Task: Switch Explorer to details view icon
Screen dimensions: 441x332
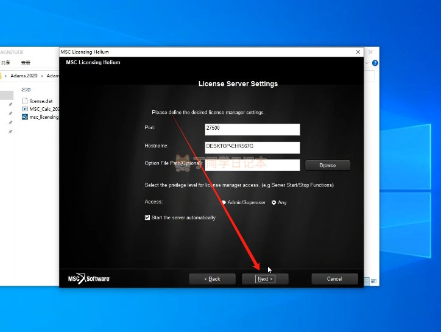Action: [367, 281]
